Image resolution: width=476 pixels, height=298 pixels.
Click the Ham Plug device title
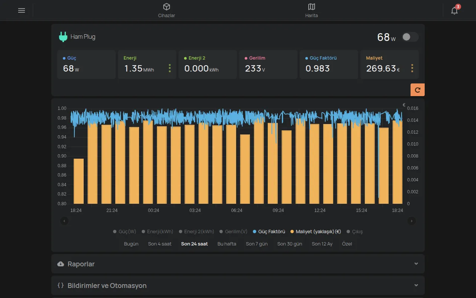click(83, 37)
